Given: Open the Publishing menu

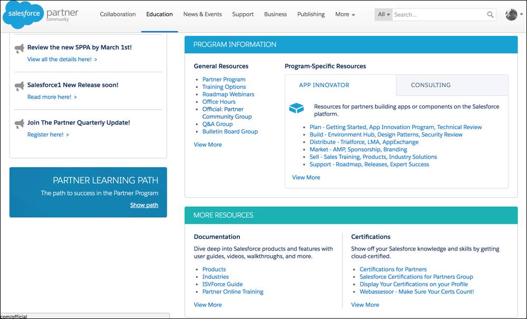Looking at the screenshot, I should (x=311, y=14).
